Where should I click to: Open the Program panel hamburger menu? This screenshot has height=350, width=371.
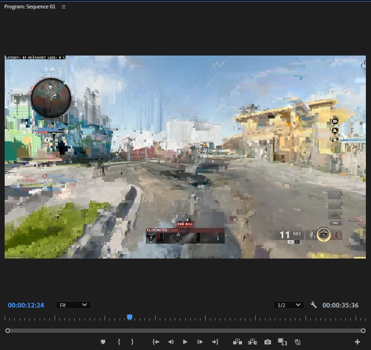pyautogui.click(x=64, y=7)
